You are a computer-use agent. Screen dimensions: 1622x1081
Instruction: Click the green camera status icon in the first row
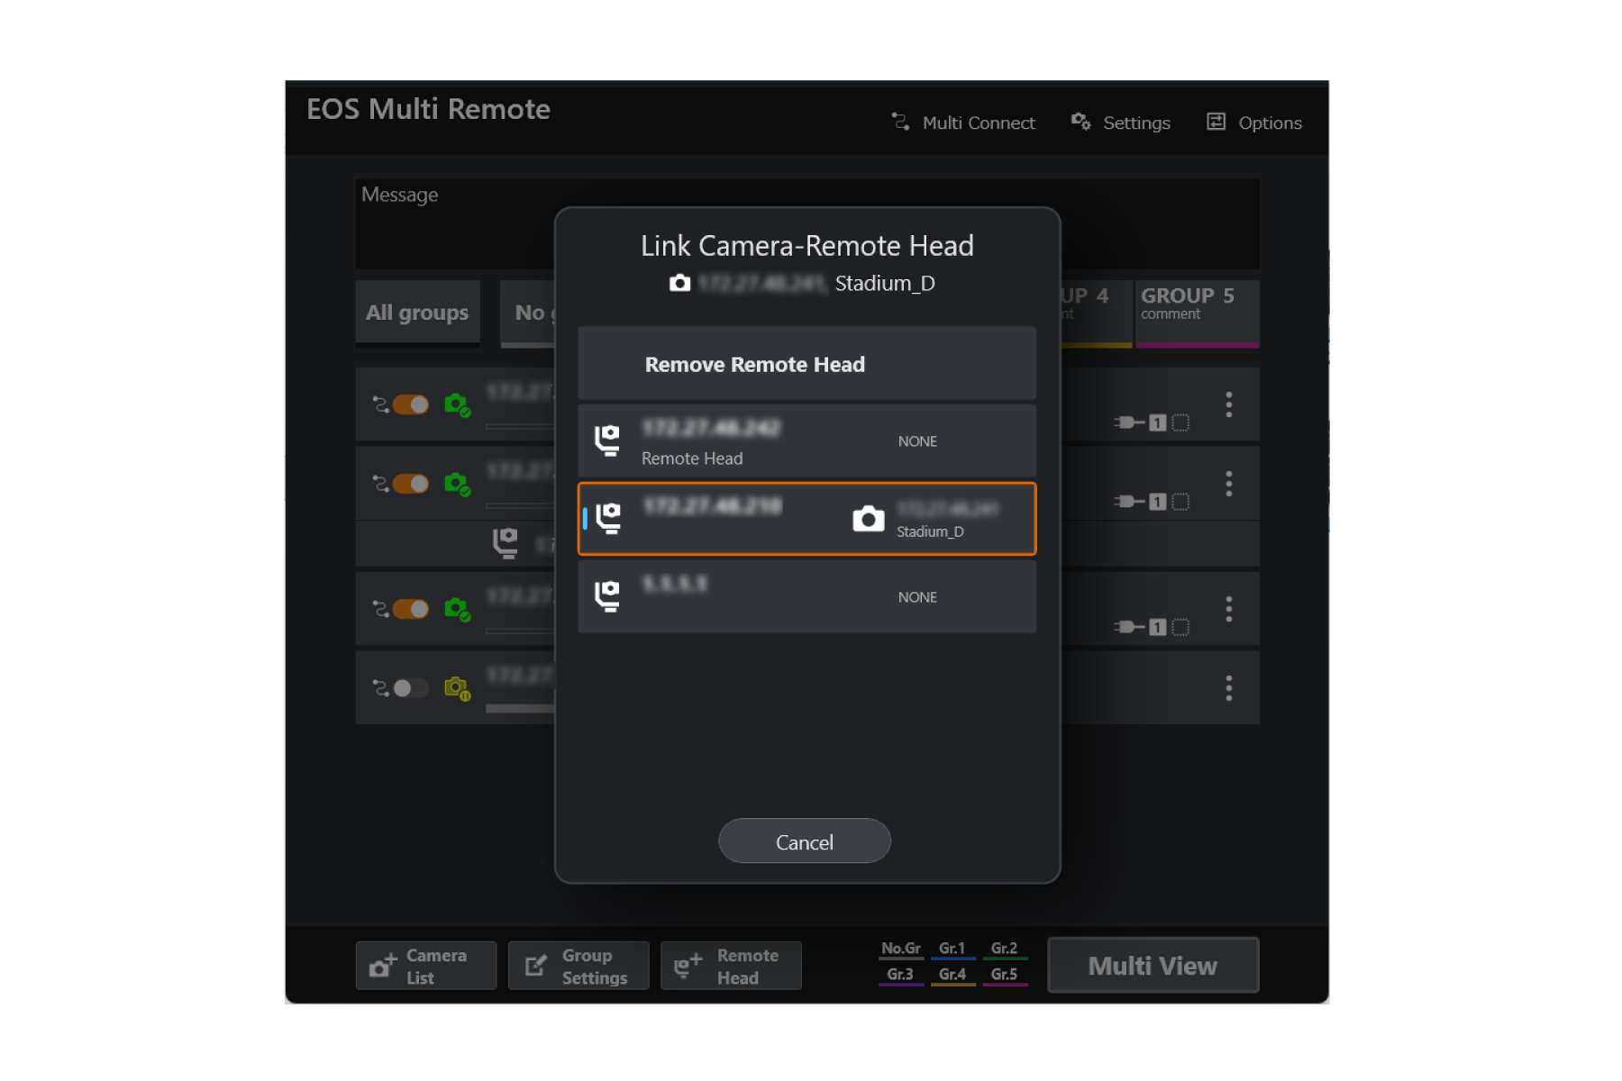[458, 404]
